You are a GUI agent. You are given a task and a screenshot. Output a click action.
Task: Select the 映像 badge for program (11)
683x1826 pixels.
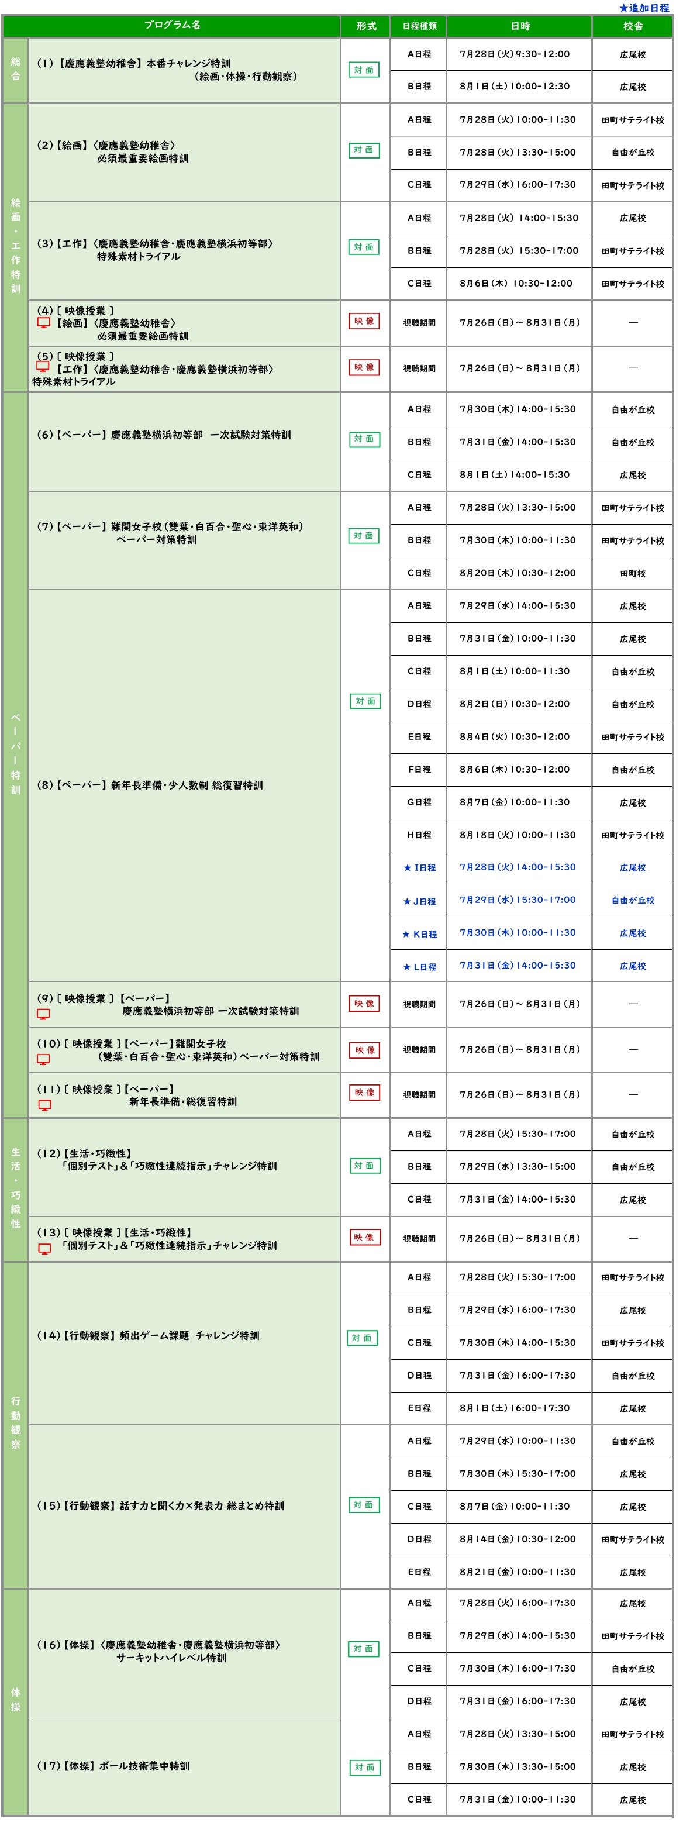point(364,1093)
